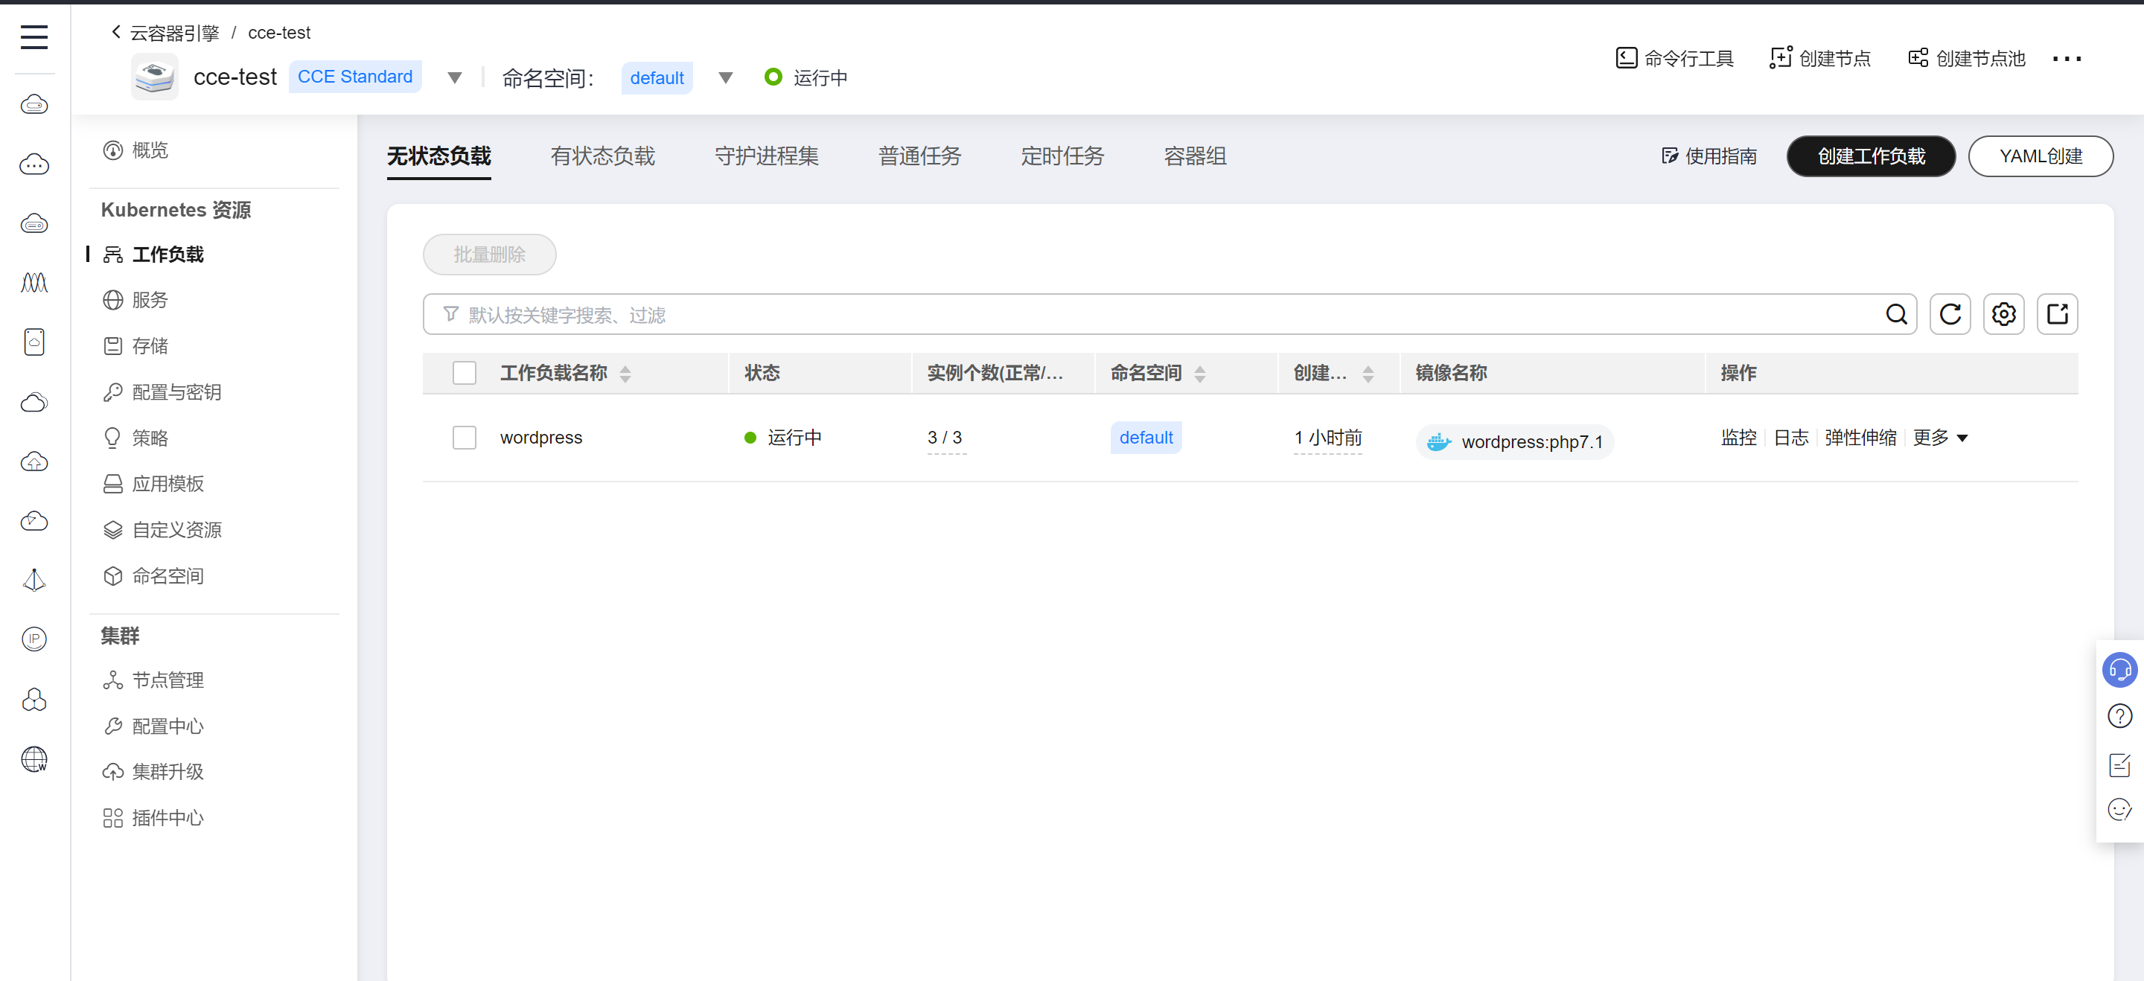The width and height of the screenshot is (2144, 981).
Task: Open the cloud icon with three dots
Action: click(34, 164)
